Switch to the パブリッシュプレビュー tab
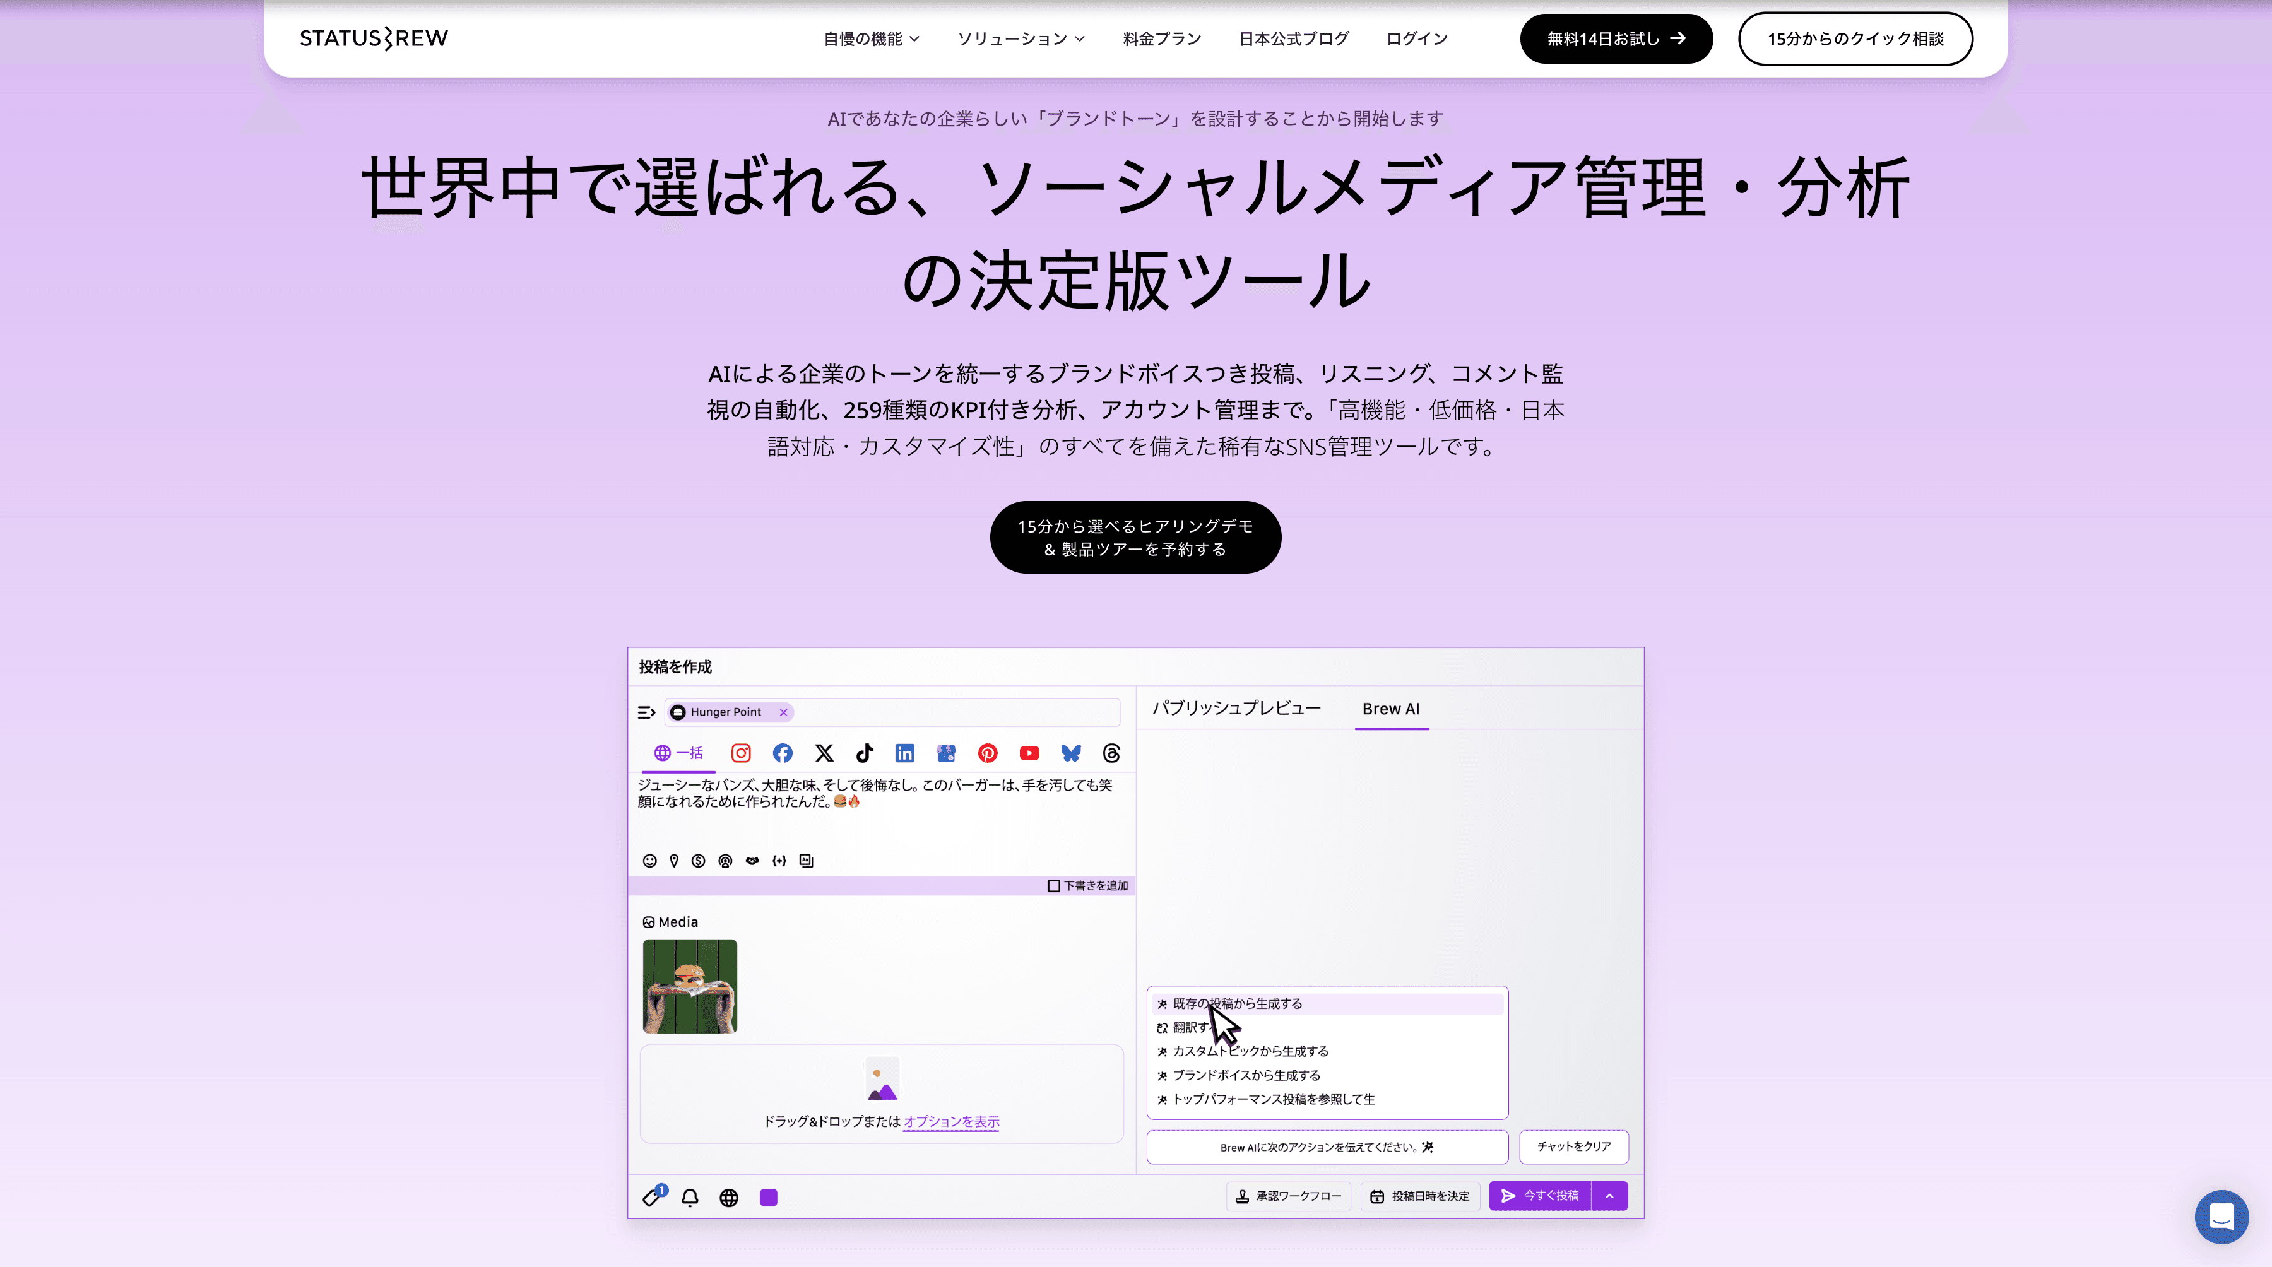 pos(1236,708)
